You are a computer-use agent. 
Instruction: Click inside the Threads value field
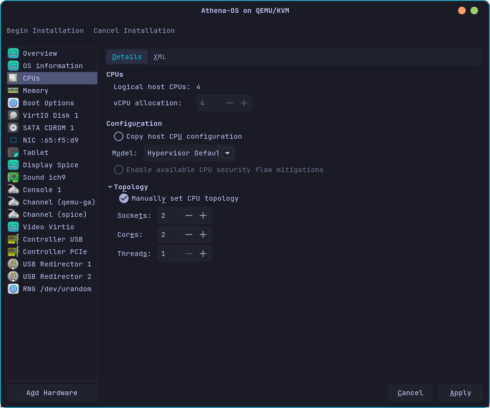tap(167, 254)
